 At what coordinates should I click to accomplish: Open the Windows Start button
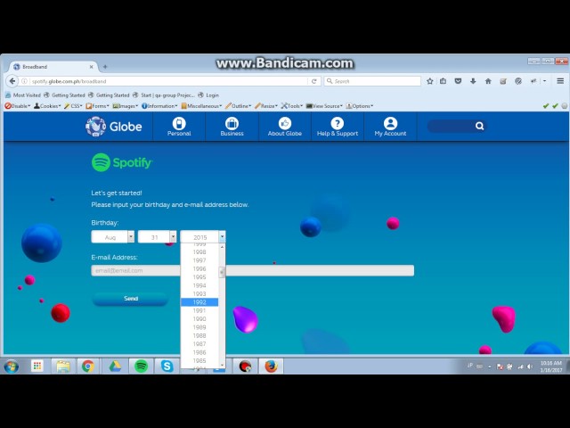coord(12,366)
